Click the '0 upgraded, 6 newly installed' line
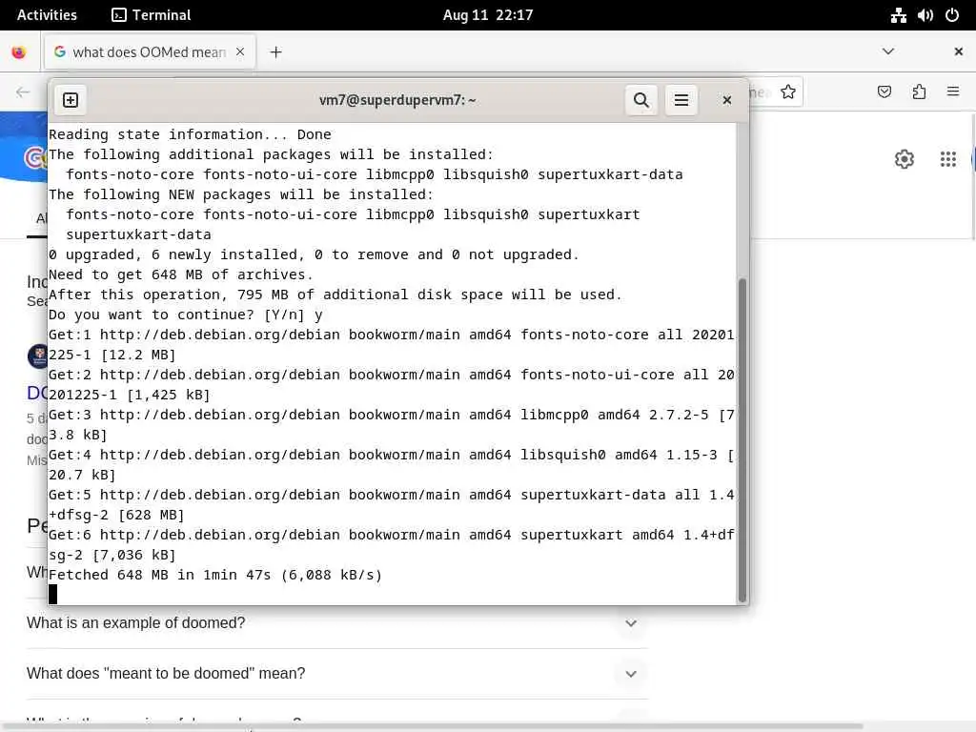 point(314,254)
